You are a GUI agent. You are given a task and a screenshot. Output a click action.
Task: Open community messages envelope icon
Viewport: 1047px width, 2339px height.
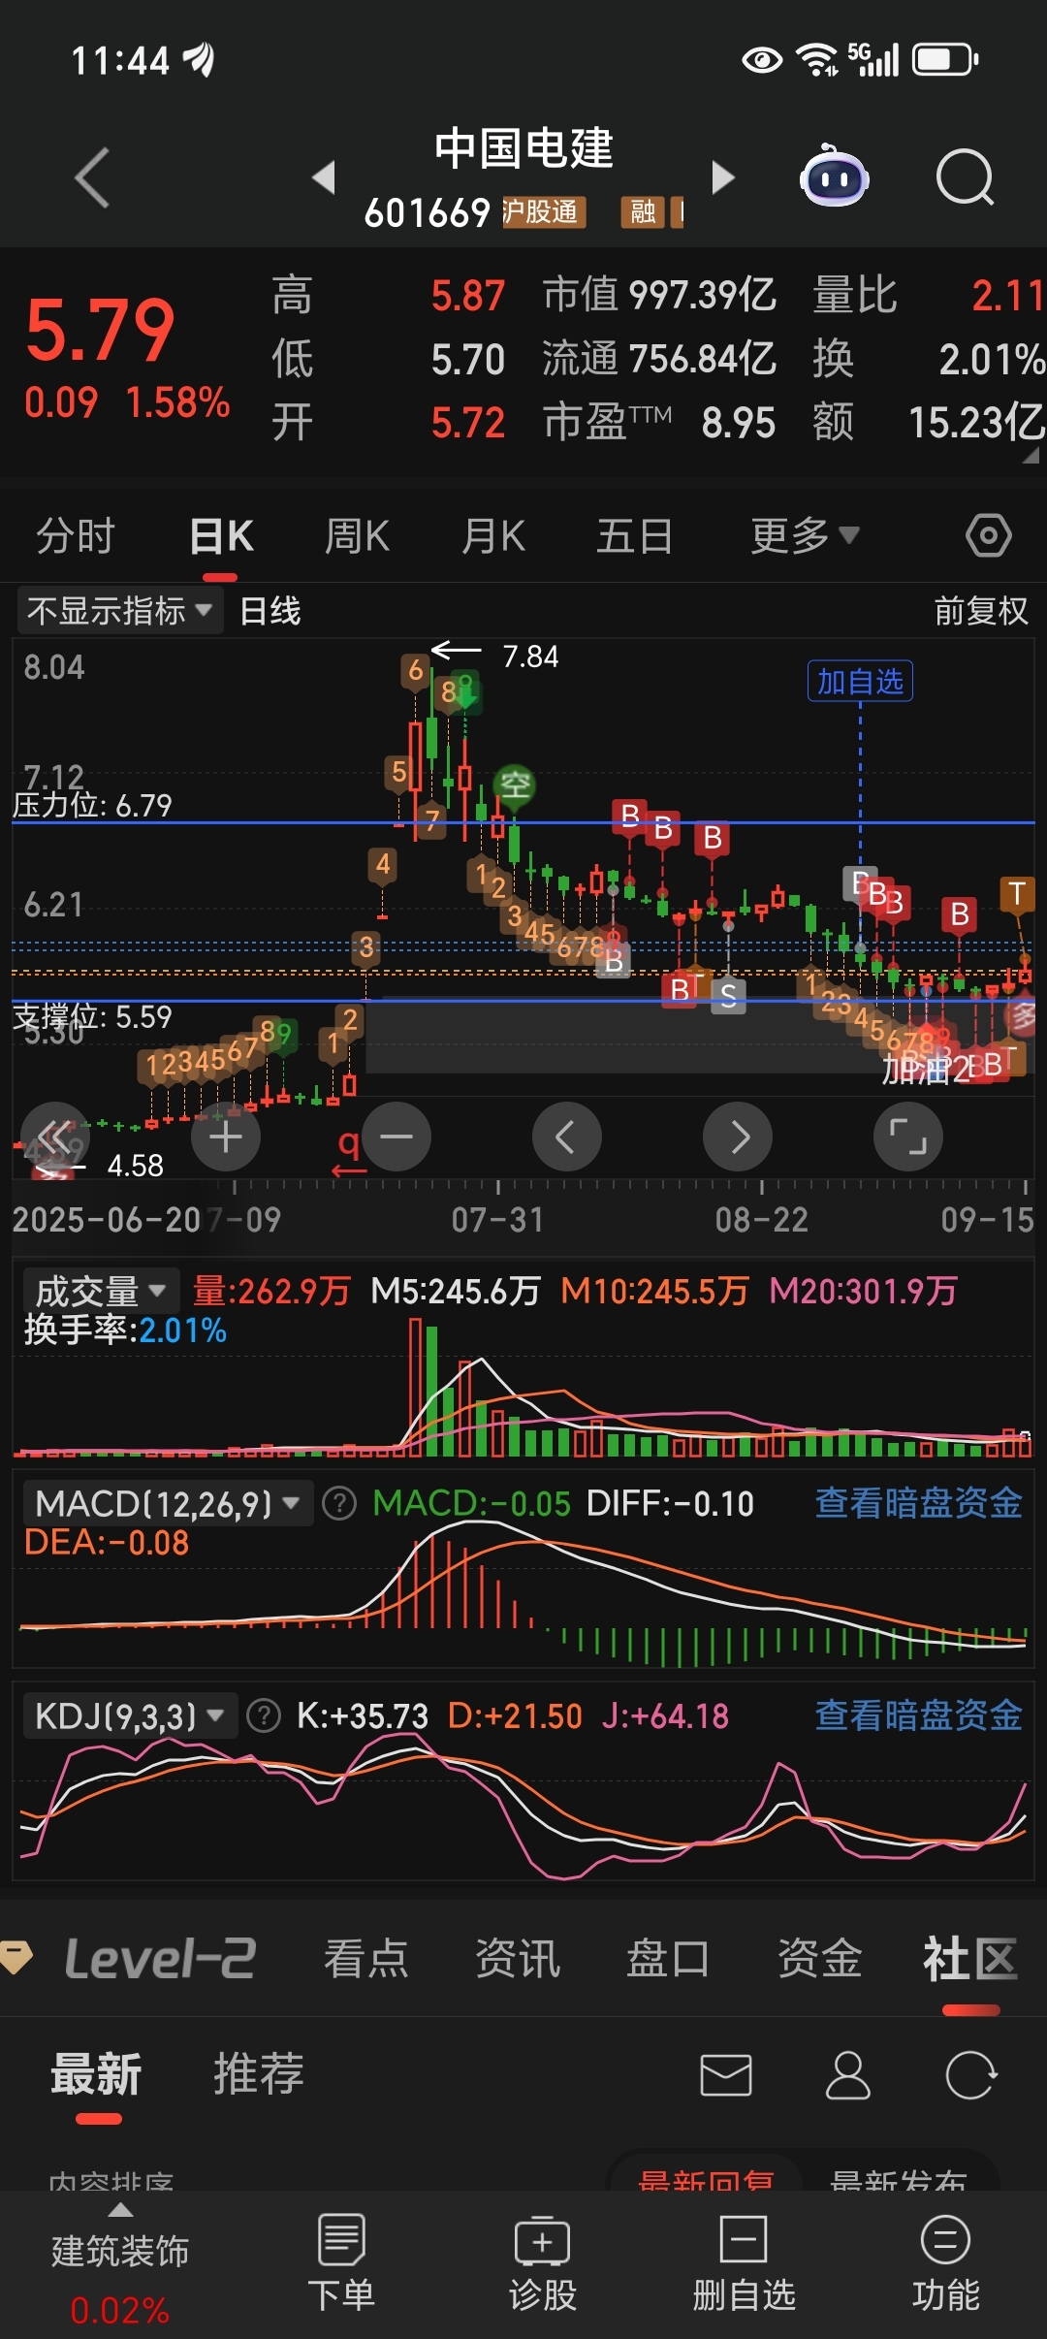click(726, 2076)
